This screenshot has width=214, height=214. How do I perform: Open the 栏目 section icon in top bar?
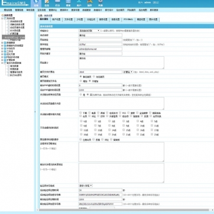pos(57,2)
